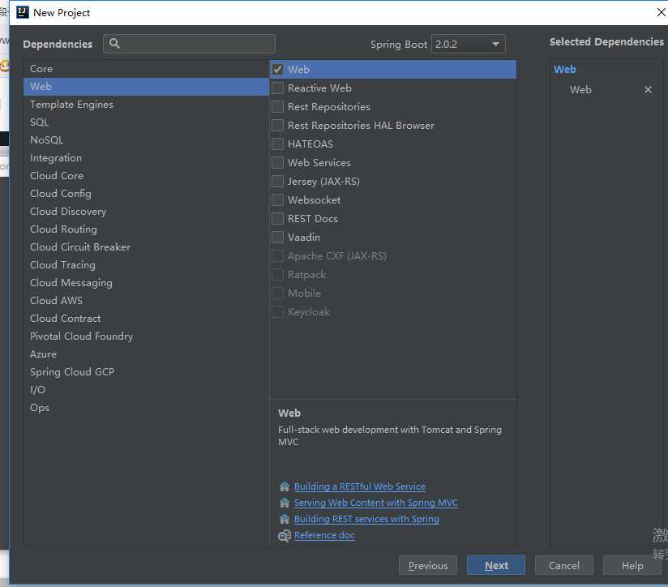Select the Ops category
The height and width of the screenshot is (587, 668).
(146, 408)
